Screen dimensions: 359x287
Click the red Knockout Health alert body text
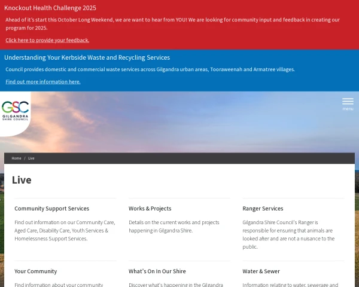pyautogui.click(x=172, y=23)
